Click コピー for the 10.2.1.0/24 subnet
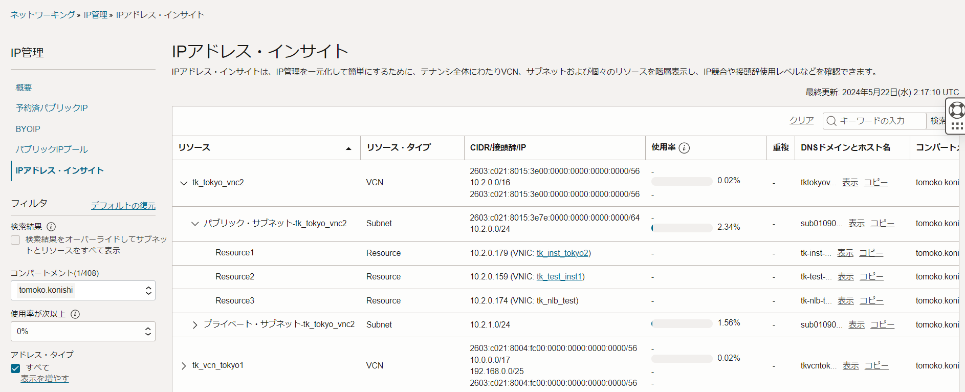Screen dimensions: 965x392 (883, 324)
